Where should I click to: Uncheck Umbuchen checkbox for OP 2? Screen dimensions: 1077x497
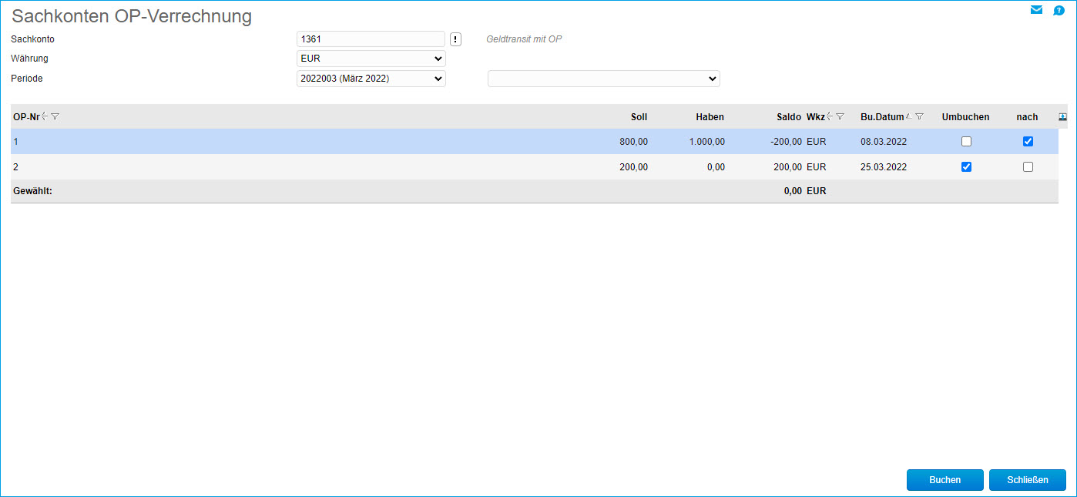[x=966, y=167]
